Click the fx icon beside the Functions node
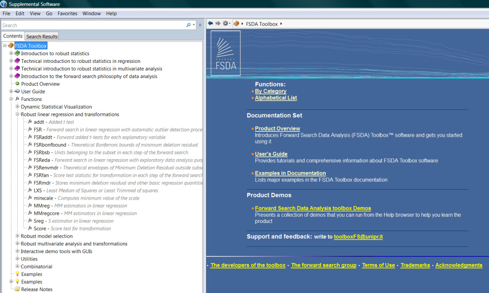 (18, 99)
